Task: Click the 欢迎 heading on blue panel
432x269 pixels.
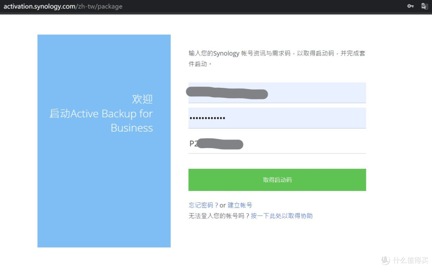Action: [142, 99]
